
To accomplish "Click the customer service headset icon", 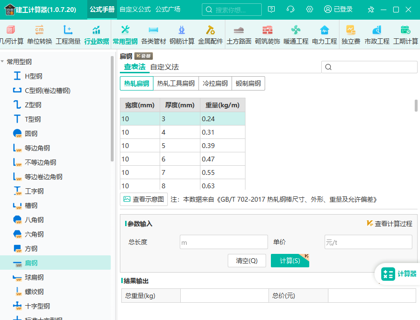I will click(x=291, y=10).
